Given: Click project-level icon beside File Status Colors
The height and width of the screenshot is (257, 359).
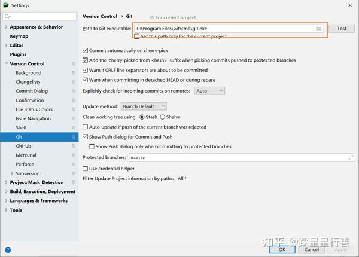Looking at the screenshot, I should tap(73, 109).
